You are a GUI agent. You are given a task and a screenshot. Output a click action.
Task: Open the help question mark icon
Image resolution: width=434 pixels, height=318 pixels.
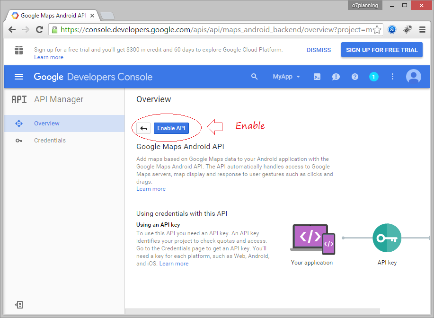(355, 77)
